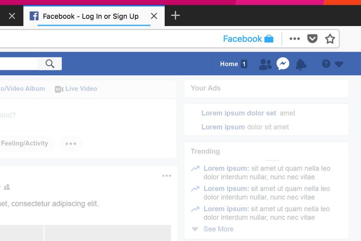Click the Facebook container briefcase icon
361x241 pixels.
(269, 39)
